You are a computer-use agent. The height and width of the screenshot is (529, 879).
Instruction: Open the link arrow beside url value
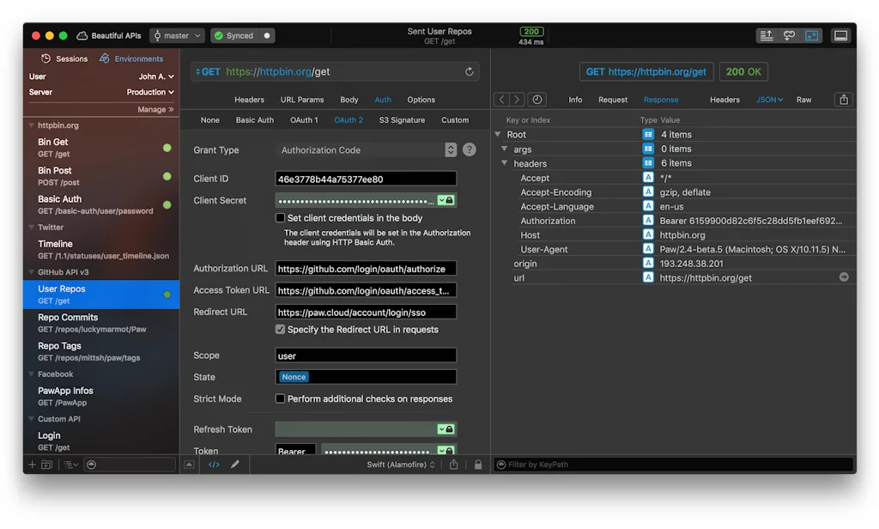point(843,277)
